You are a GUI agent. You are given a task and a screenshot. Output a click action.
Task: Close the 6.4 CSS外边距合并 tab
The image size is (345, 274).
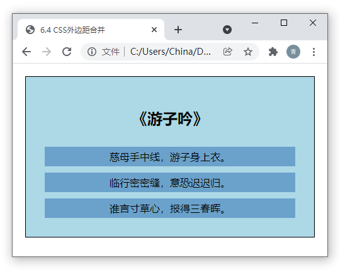pyautogui.click(x=154, y=30)
